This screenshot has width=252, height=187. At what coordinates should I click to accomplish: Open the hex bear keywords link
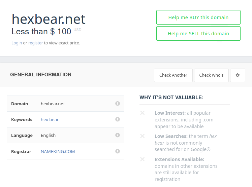pyautogui.click(x=50, y=119)
